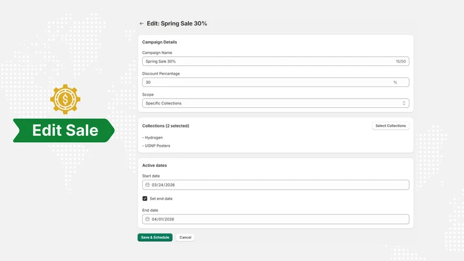Click the green Edit Sale banner
This screenshot has height=261, width=464.
click(x=64, y=130)
